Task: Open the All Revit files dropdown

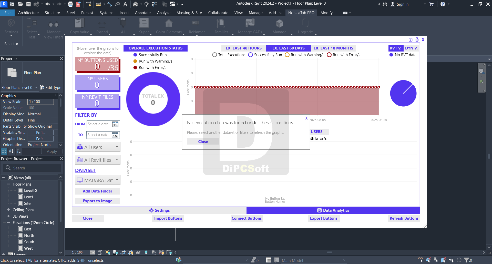Action: click(x=98, y=160)
